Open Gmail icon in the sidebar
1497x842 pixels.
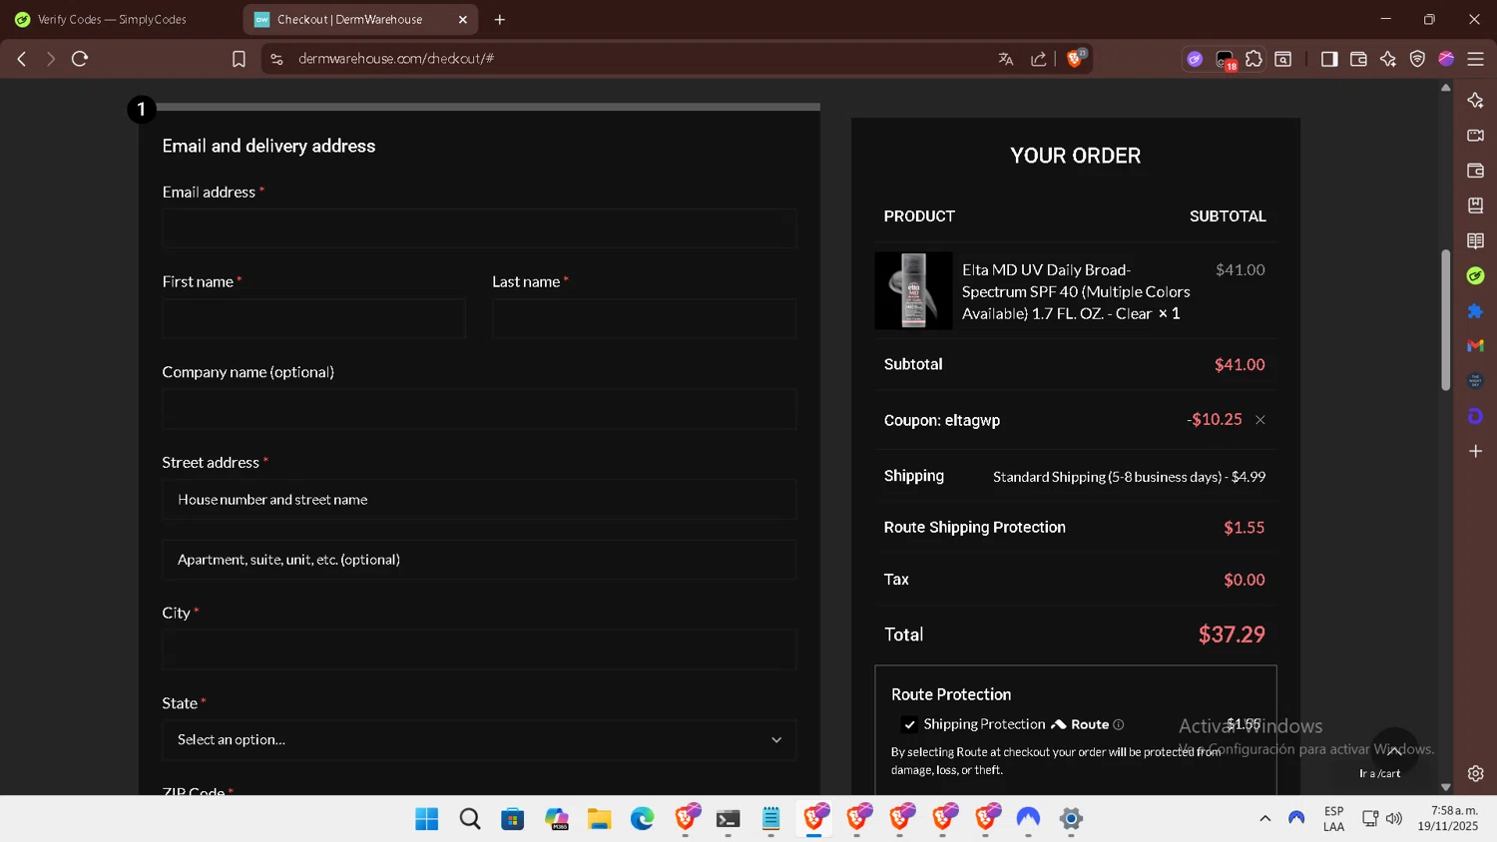(1475, 346)
